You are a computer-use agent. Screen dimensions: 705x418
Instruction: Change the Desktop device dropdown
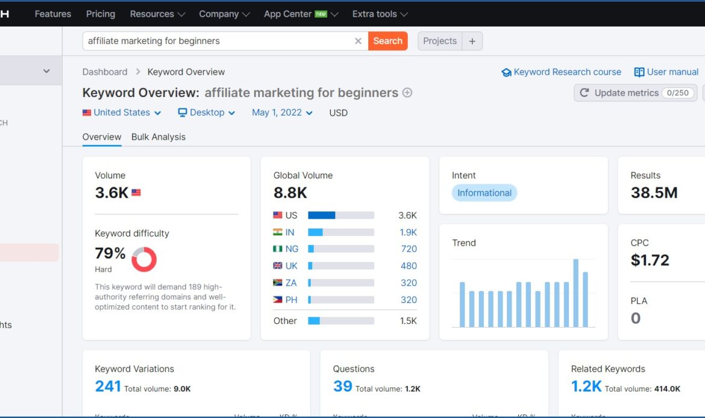(x=207, y=113)
